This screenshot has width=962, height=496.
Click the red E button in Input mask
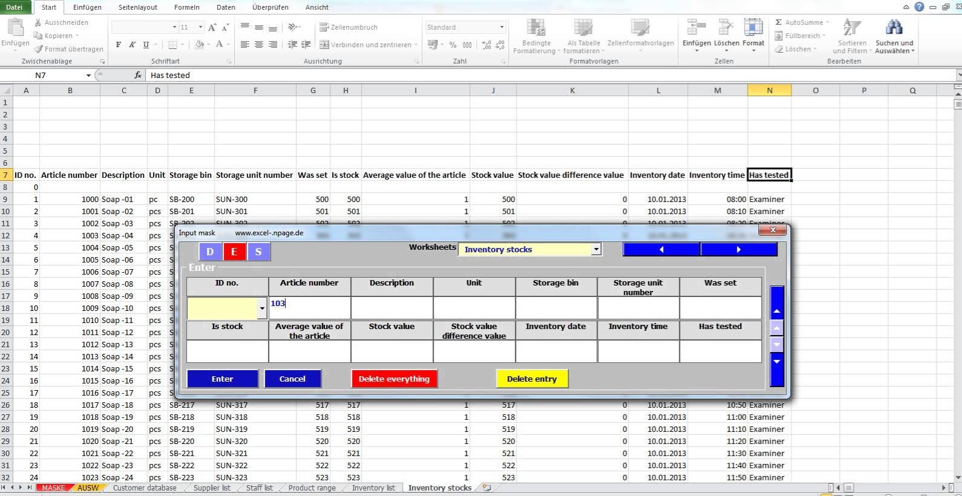point(234,252)
